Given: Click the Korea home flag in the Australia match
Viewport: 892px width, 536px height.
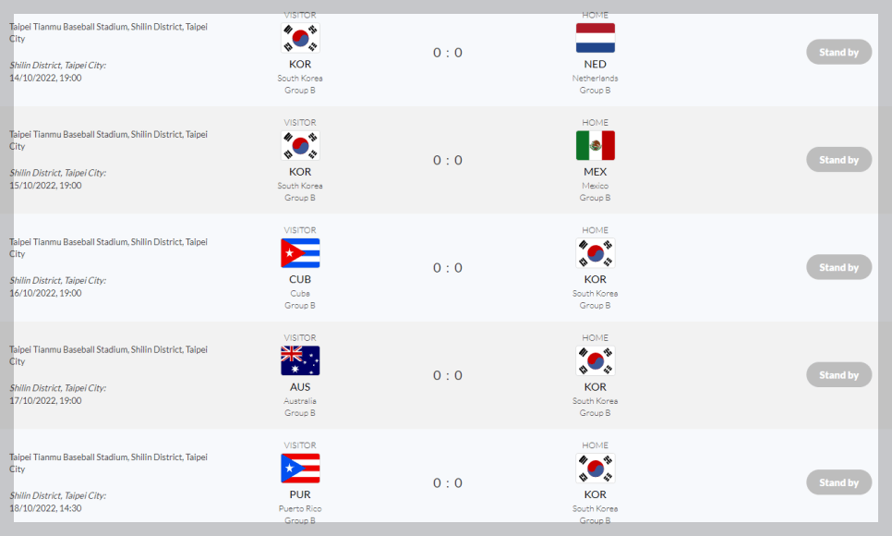Looking at the screenshot, I should pos(595,360).
